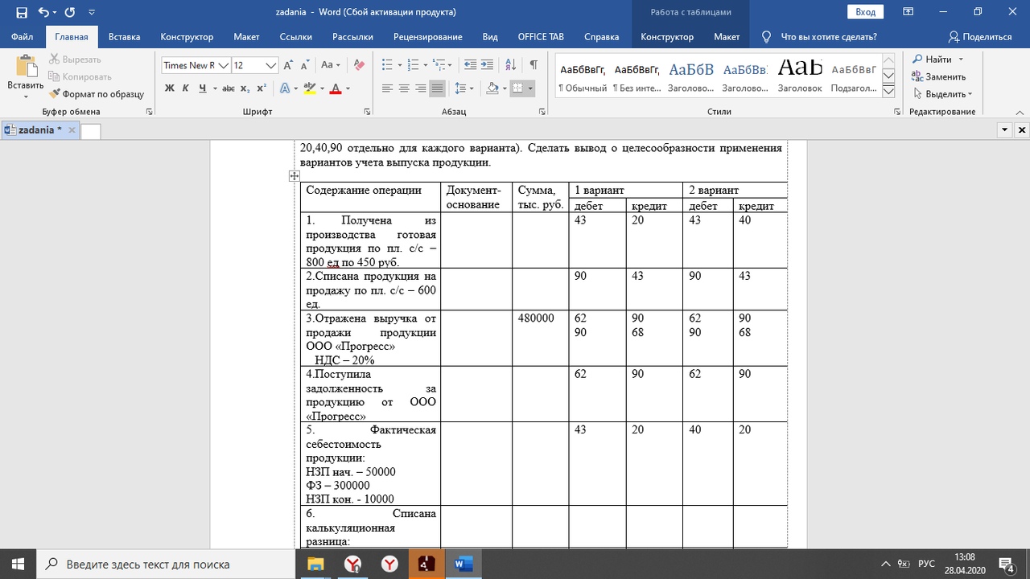Screen dimensions: 1030x579
Task: Toggle justify alignment
Action: click(437, 88)
